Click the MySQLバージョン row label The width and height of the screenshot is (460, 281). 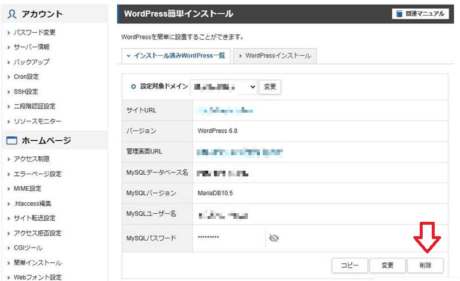click(x=151, y=193)
